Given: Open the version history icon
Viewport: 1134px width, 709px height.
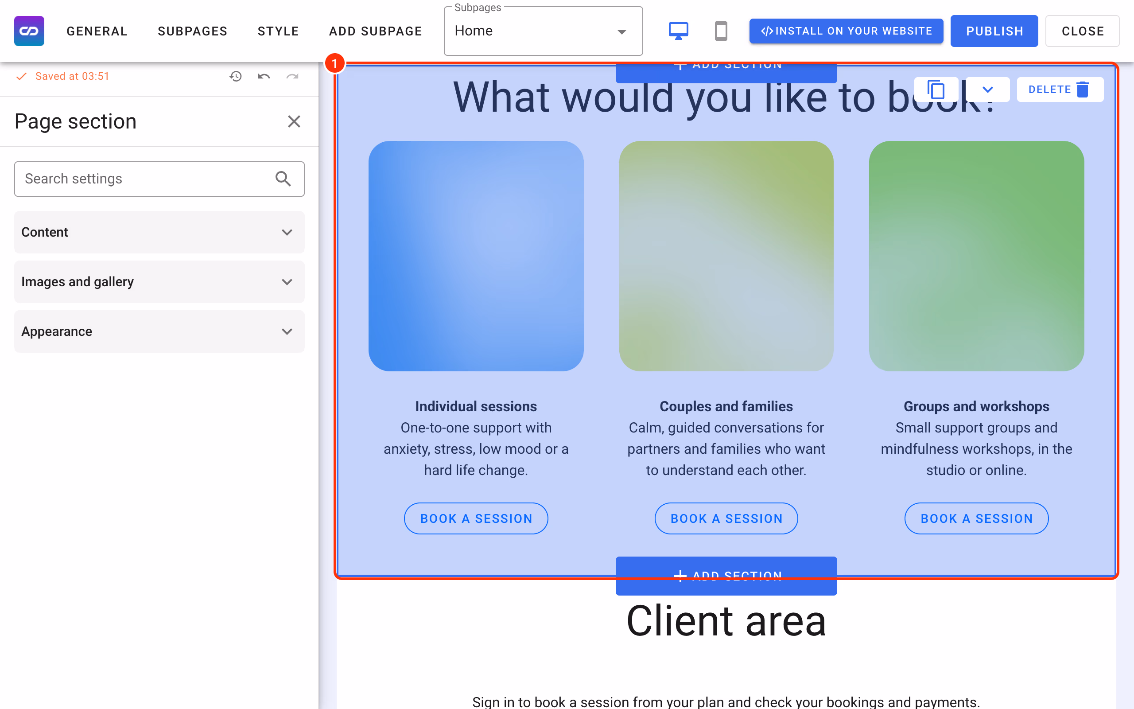Looking at the screenshot, I should pyautogui.click(x=236, y=76).
